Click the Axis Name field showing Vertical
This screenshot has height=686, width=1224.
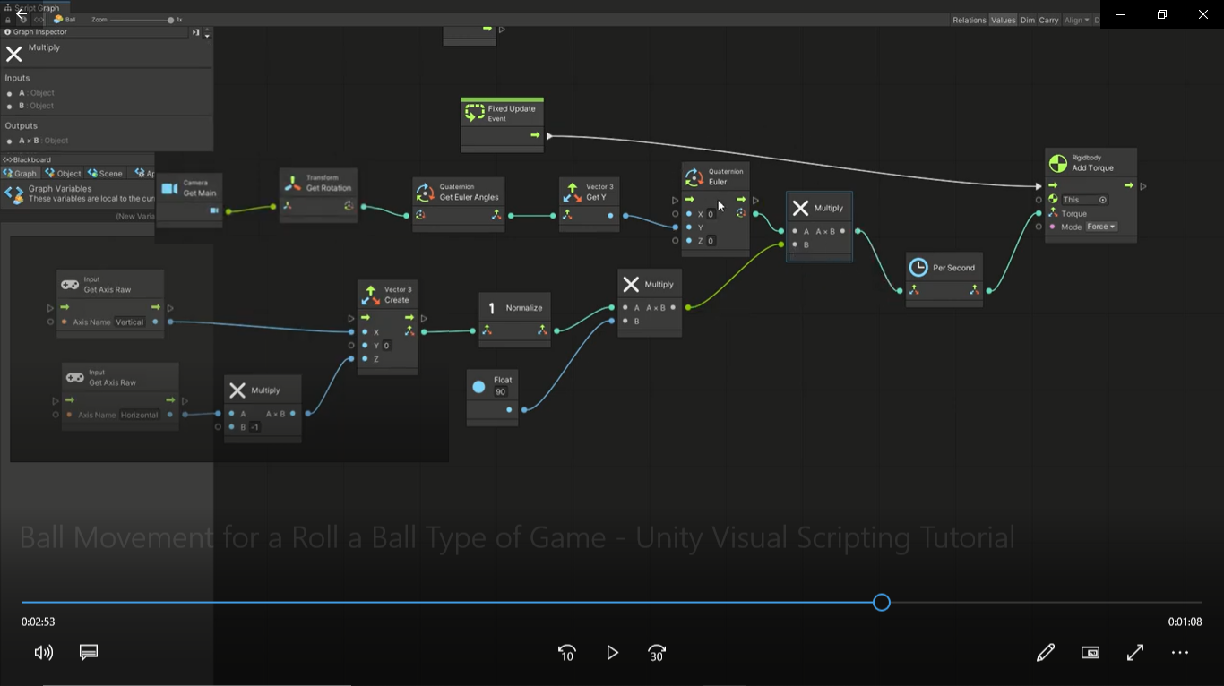[130, 322]
